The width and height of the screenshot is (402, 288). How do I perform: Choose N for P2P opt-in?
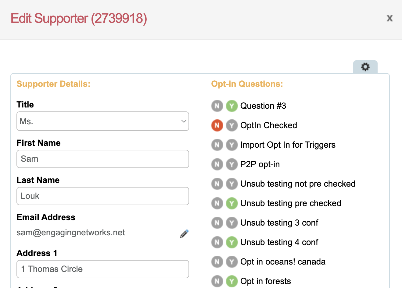pos(217,164)
